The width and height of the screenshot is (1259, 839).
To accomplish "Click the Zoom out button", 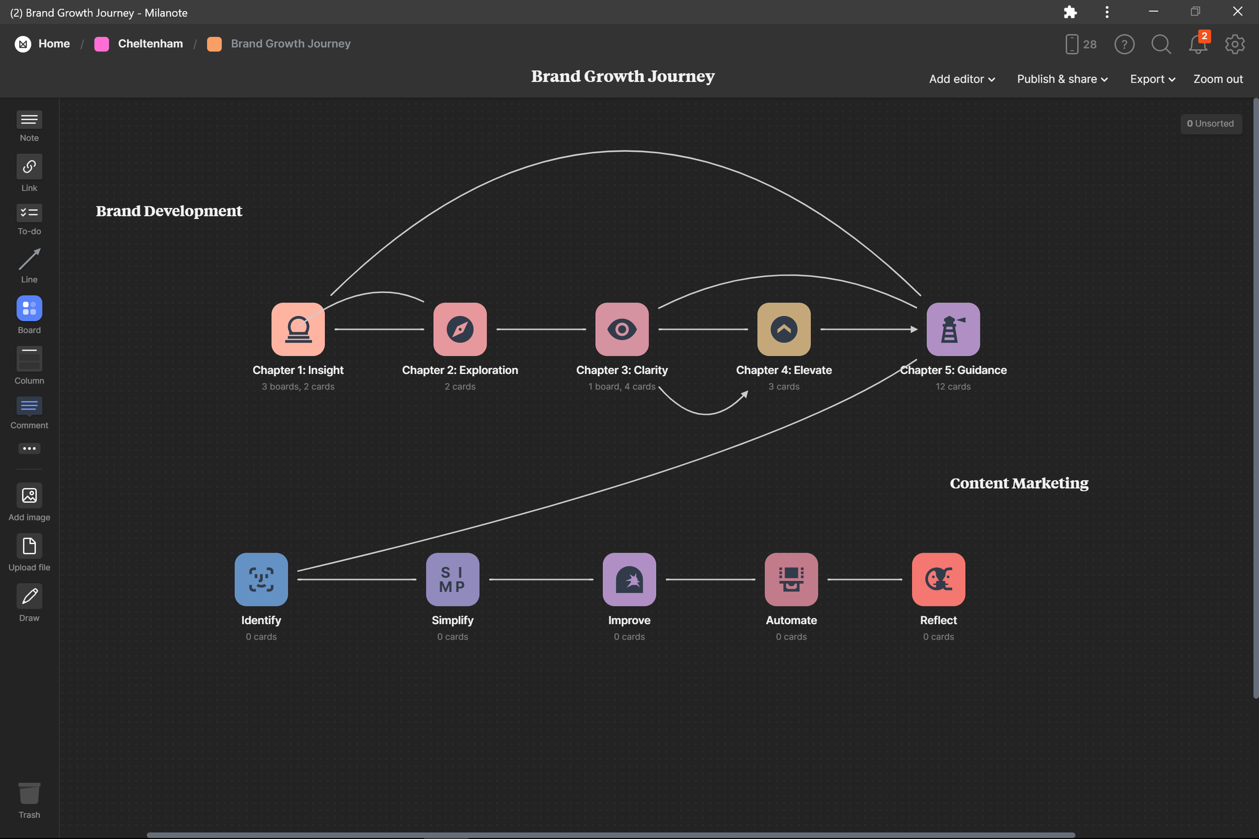I will [1218, 79].
